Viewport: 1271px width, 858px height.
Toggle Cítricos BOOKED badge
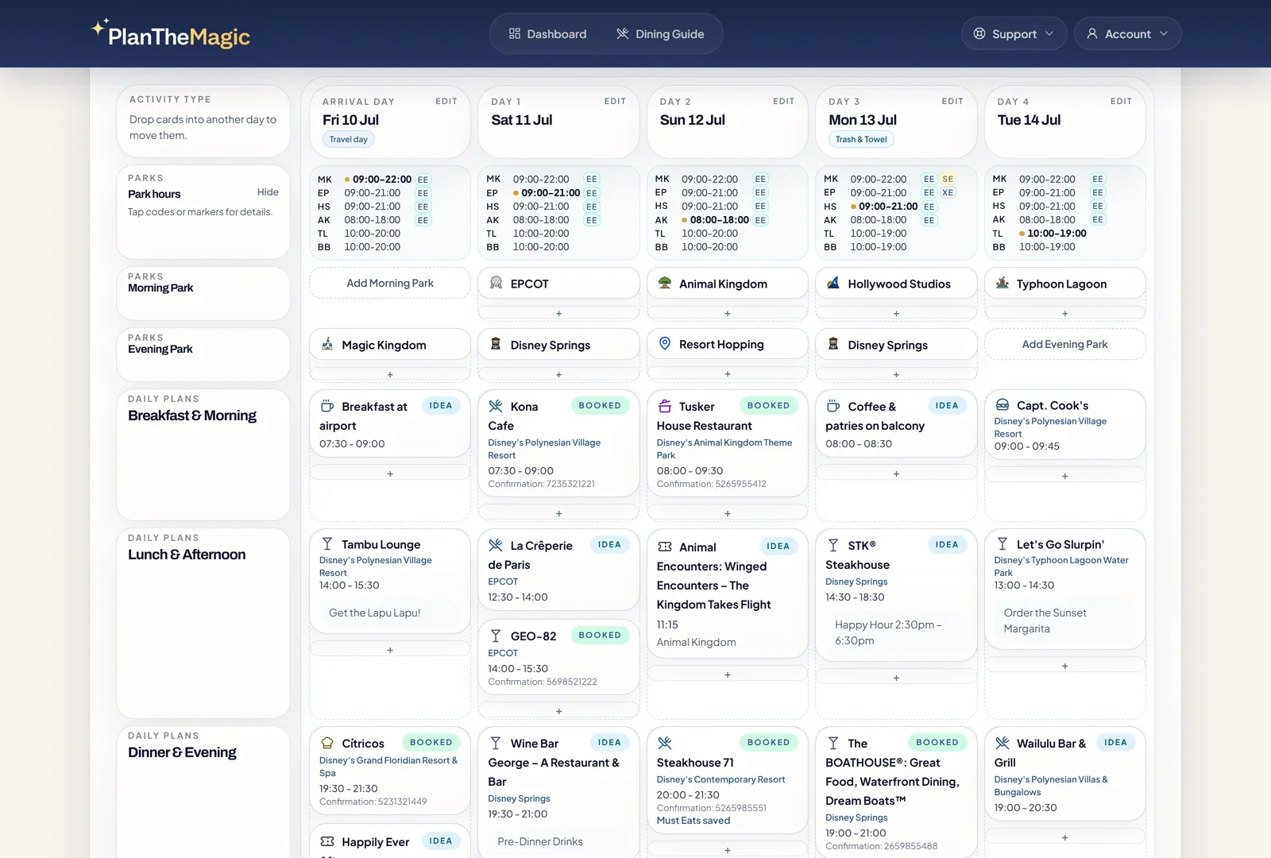point(431,743)
